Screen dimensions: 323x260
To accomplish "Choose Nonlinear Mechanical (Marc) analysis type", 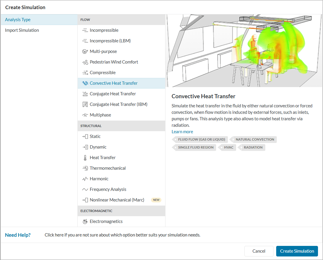I will point(117,200).
